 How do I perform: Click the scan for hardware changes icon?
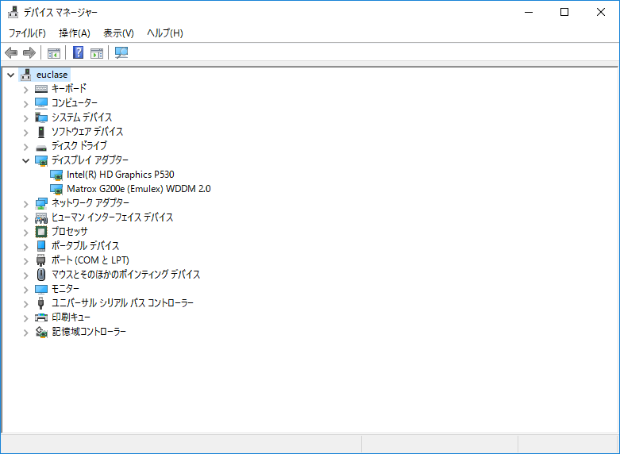(121, 53)
